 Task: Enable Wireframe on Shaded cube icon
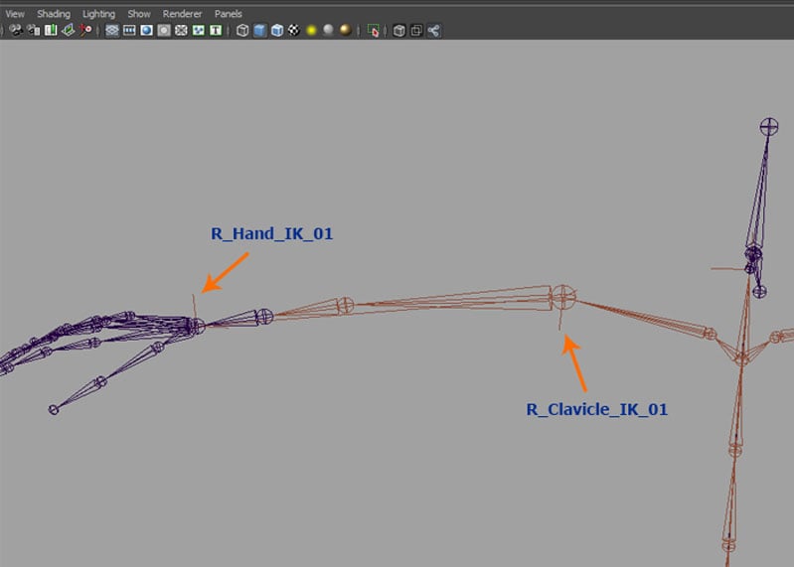click(x=277, y=31)
